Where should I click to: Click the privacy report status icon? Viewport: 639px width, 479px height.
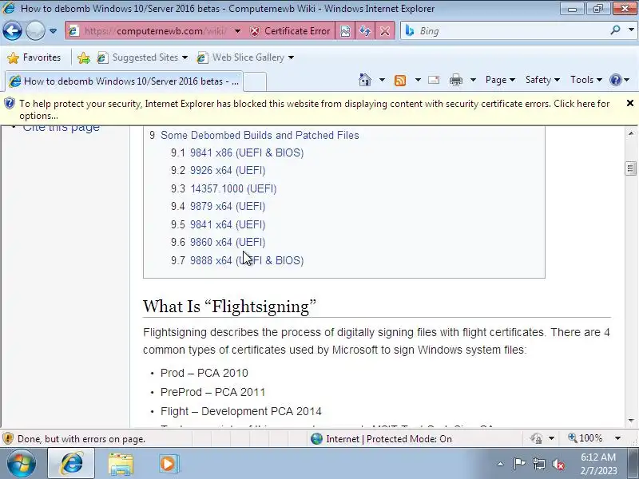click(x=536, y=438)
